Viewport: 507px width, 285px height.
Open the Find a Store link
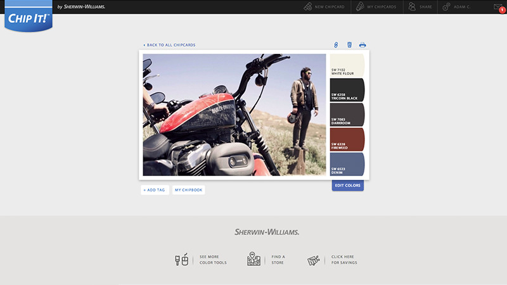click(278, 260)
